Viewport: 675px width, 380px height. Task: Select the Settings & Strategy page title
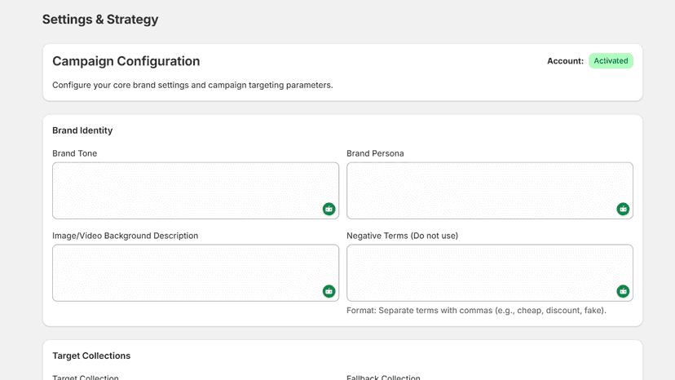(100, 20)
